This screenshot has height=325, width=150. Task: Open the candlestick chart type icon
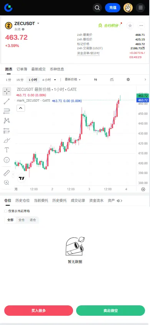(x=95, y=80)
